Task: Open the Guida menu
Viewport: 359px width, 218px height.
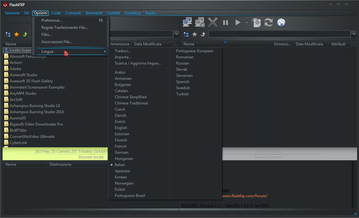Action: tap(150, 13)
